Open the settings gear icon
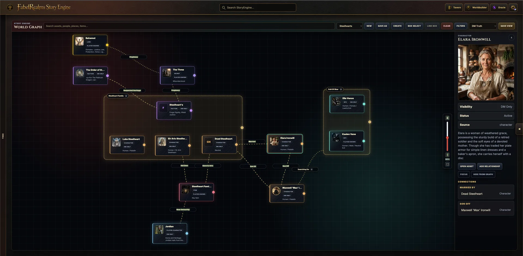The image size is (523, 256). 513,8
